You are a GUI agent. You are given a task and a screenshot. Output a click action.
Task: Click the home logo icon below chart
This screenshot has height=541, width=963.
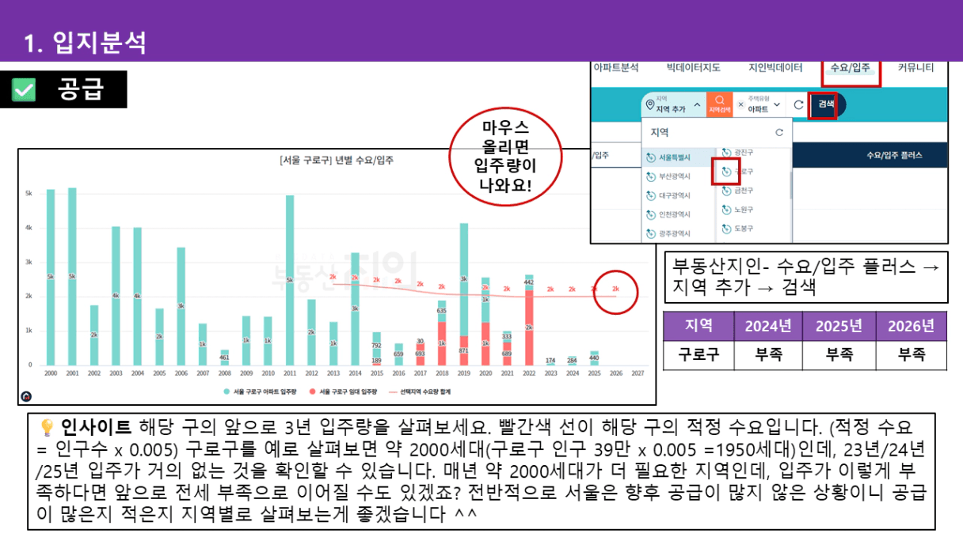26,396
